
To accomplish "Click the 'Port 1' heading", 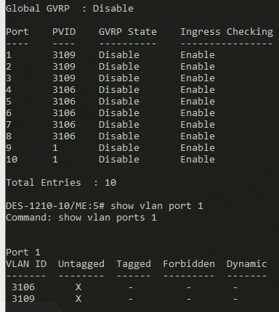I will (x=23, y=253).
